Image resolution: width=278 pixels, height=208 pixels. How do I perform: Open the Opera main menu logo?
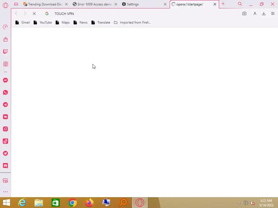pos(5,5)
